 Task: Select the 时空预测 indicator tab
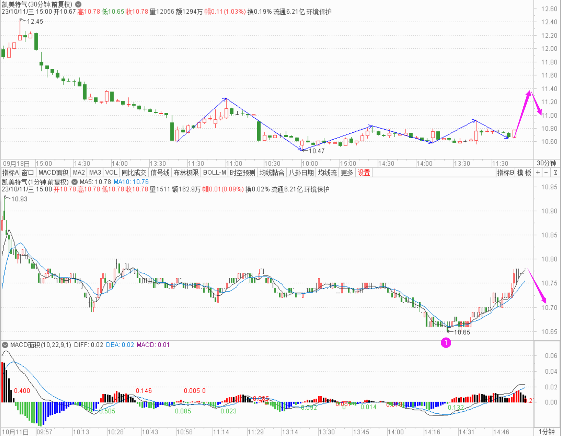(243, 173)
